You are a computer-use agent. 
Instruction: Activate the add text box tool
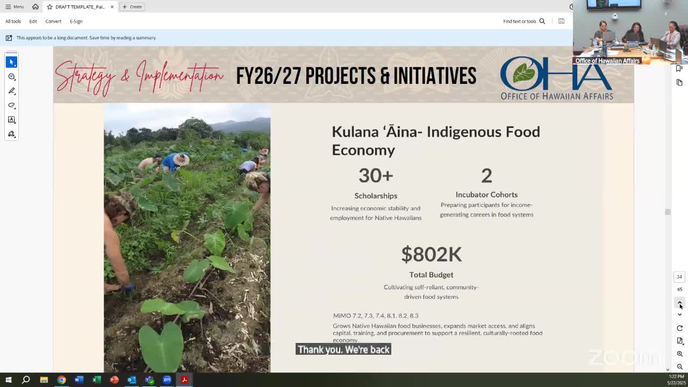11,119
